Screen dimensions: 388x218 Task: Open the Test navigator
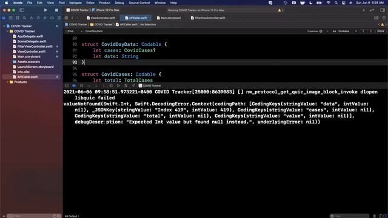pos(38,18)
